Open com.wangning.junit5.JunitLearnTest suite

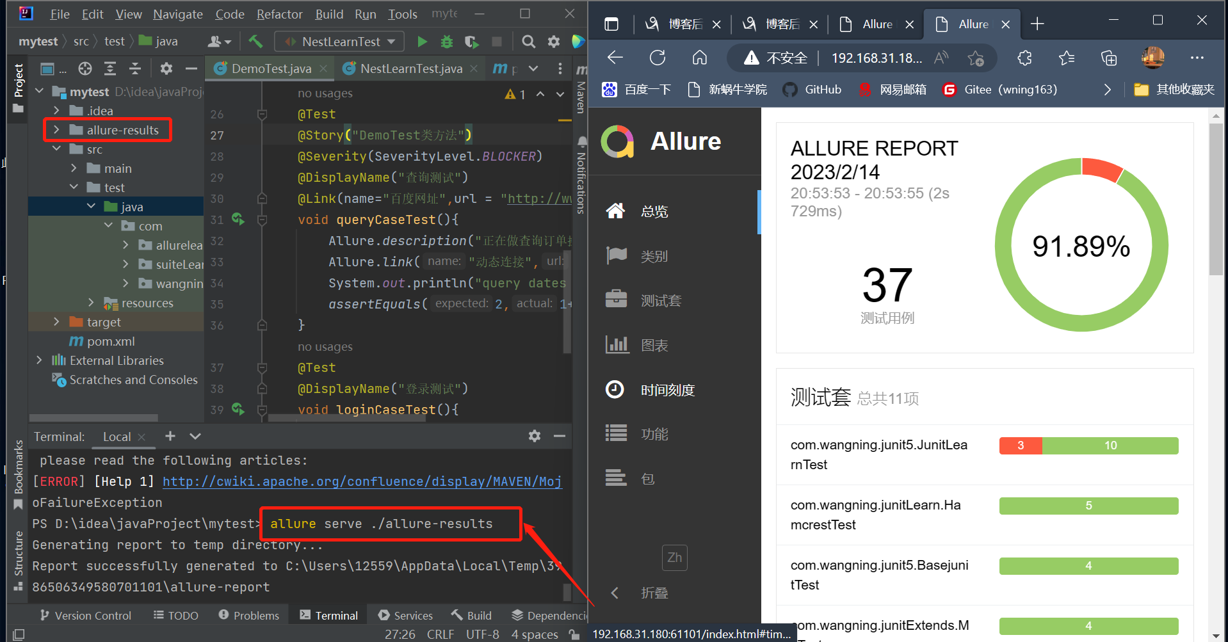[x=985, y=454]
